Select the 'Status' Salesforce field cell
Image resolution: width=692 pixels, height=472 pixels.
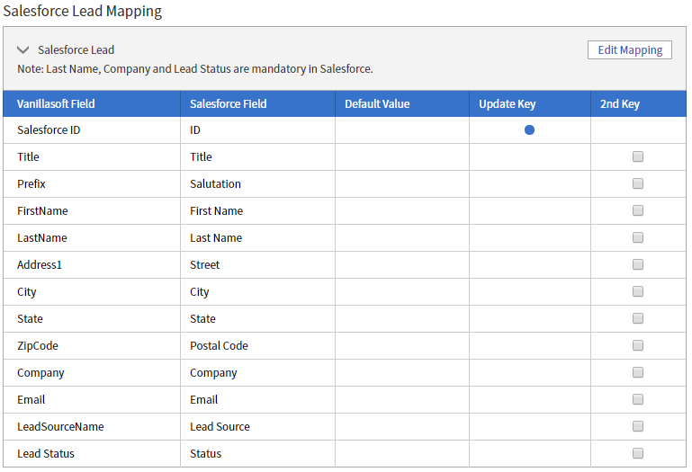coord(257,453)
